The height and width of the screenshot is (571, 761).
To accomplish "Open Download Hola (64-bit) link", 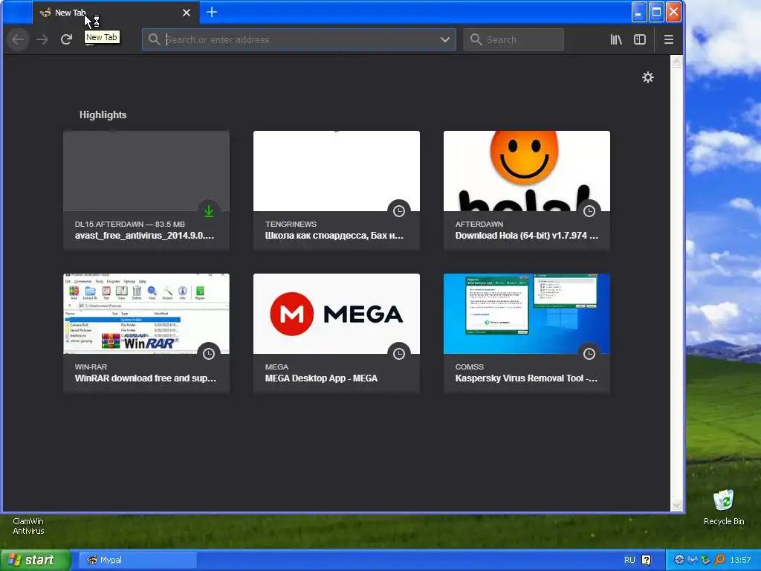I will tap(527, 236).
